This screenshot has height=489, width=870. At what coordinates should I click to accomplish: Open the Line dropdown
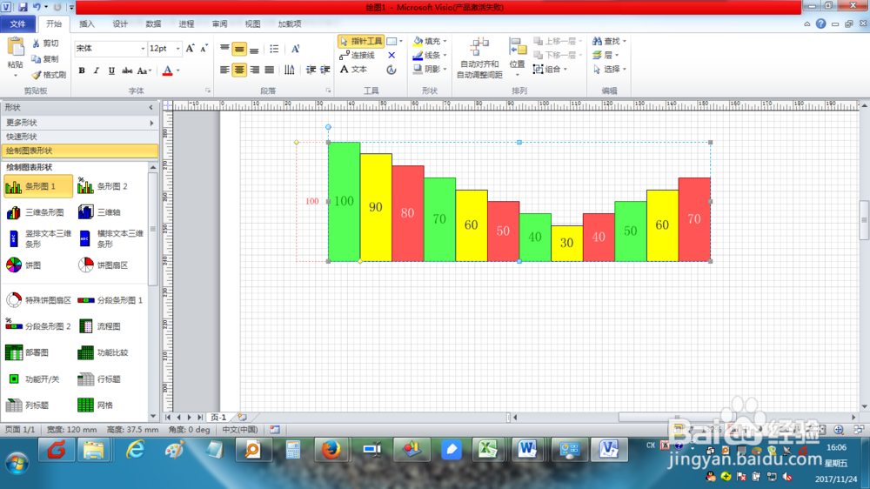coord(430,55)
